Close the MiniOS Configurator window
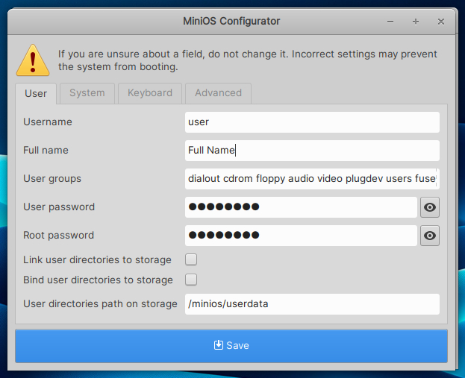The image size is (465, 378). (x=440, y=22)
